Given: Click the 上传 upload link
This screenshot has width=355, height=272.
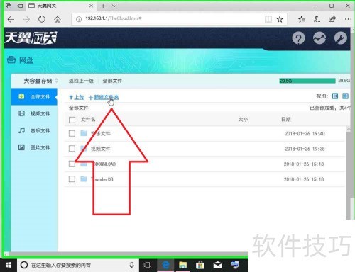Looking at the screenshot, I should coord(77,97).
